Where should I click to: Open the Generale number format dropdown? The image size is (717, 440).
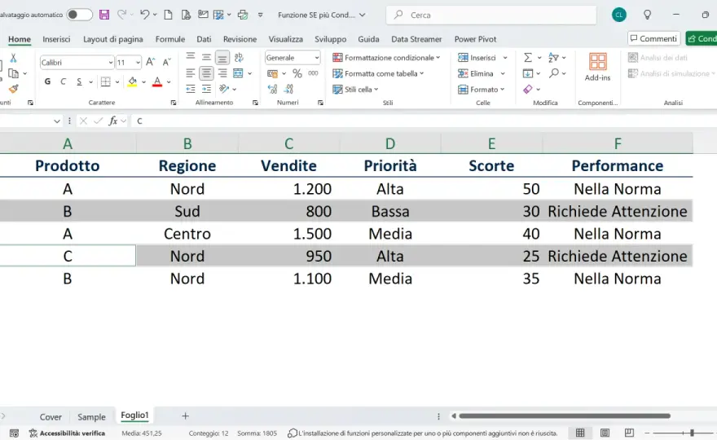[316, 58]
